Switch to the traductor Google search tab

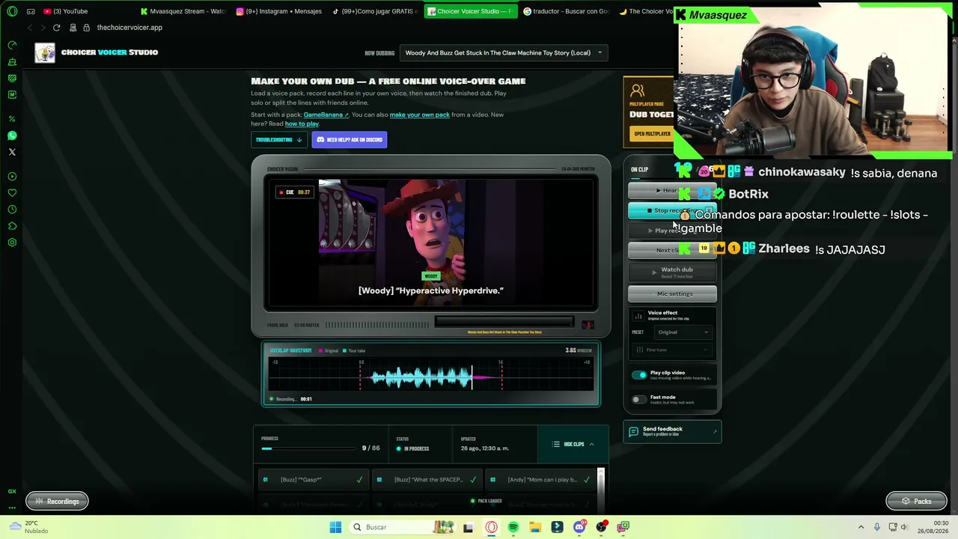[x=566, y=11]
